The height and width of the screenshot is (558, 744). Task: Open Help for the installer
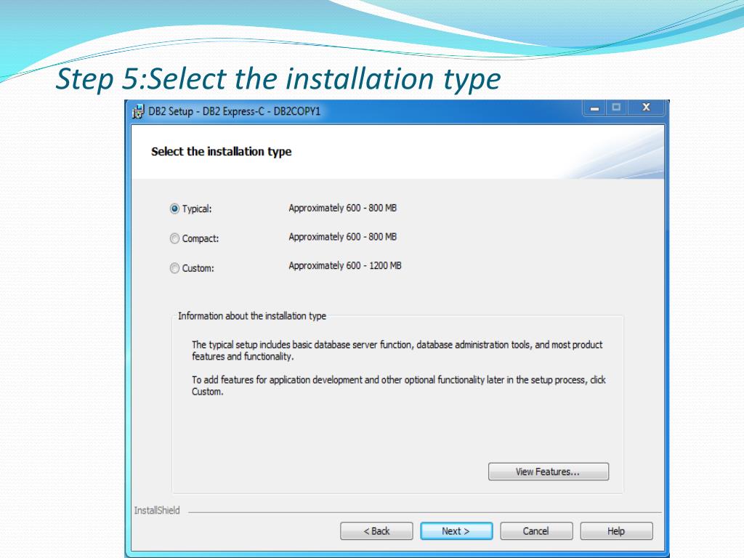(x=616, y=531)
